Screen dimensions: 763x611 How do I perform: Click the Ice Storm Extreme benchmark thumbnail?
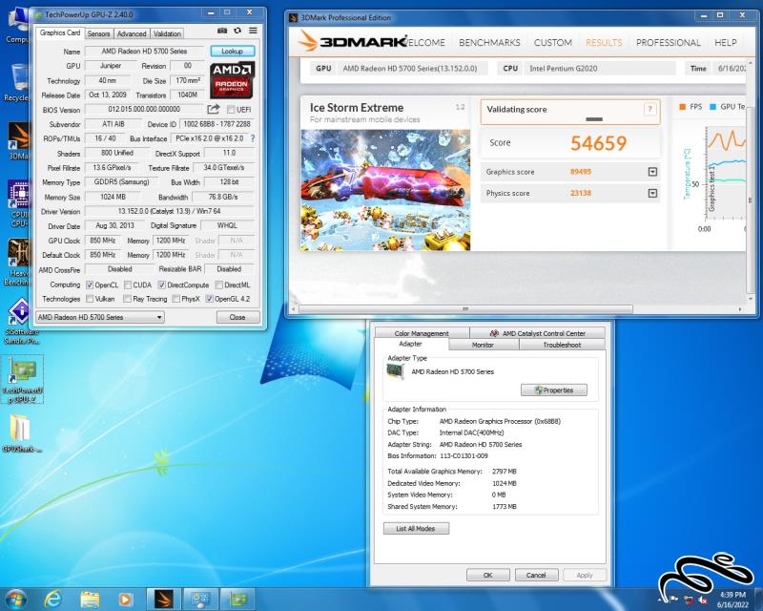pos(385,190)
